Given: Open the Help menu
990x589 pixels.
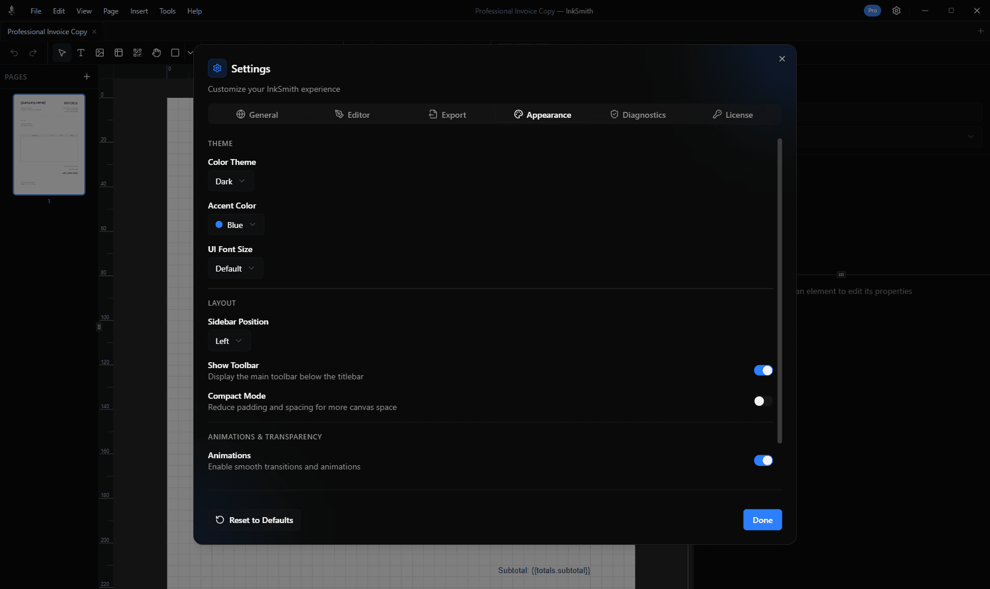Looking at the screenshot, I should click(x=194, y=11).
